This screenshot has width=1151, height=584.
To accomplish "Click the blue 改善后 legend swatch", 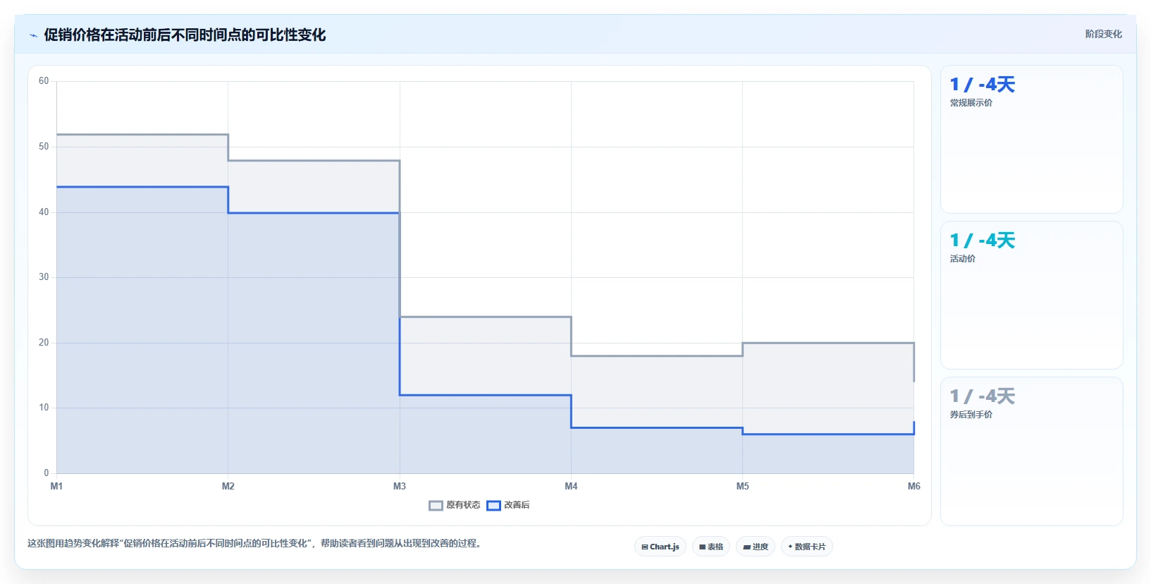I will [x=493, y=505].
